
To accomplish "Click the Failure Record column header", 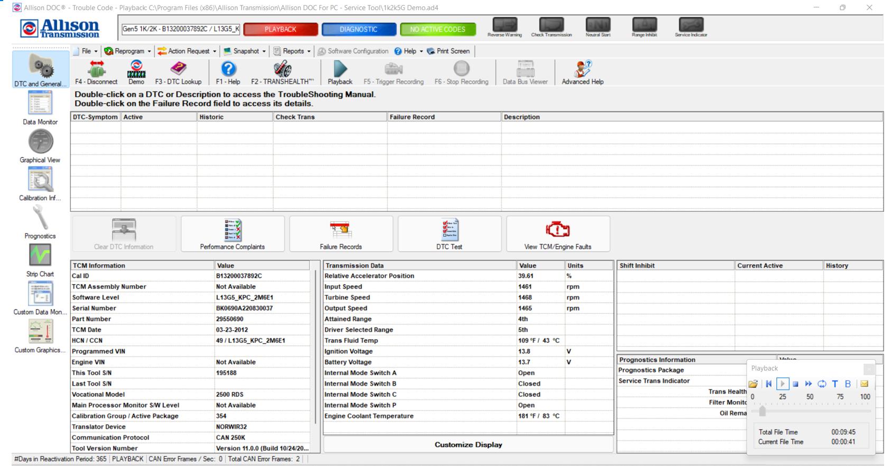I will point(444,117).
